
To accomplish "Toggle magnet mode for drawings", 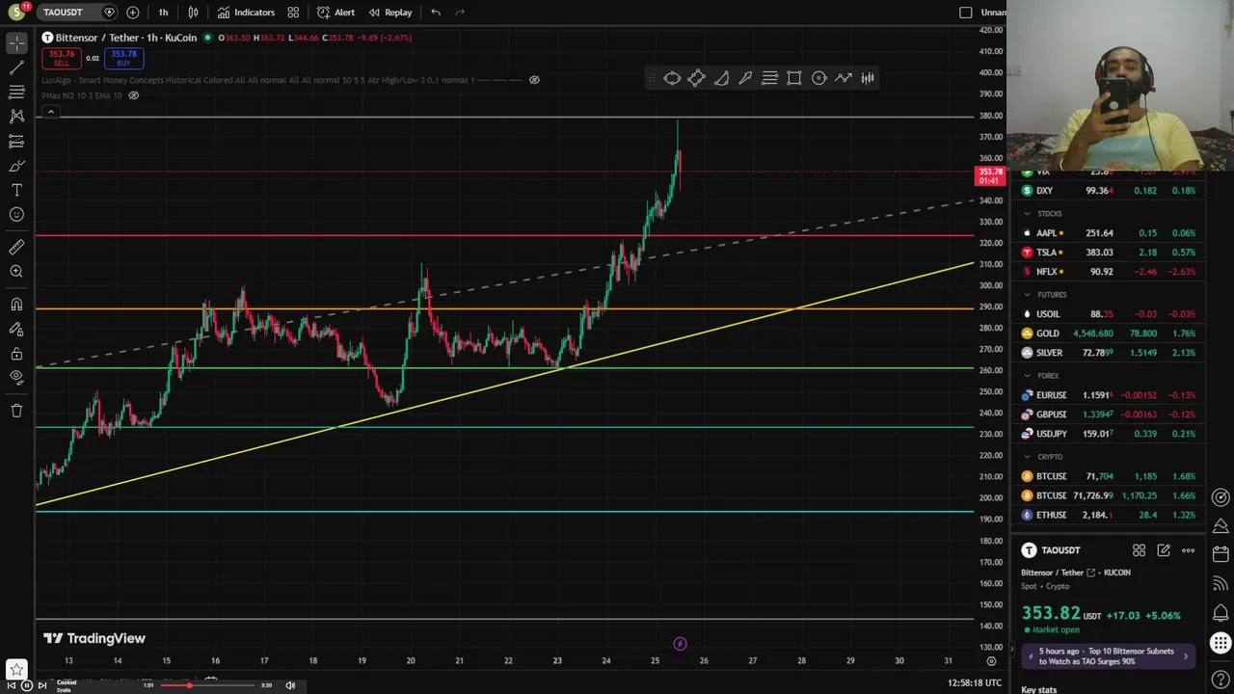I will 16,305.
